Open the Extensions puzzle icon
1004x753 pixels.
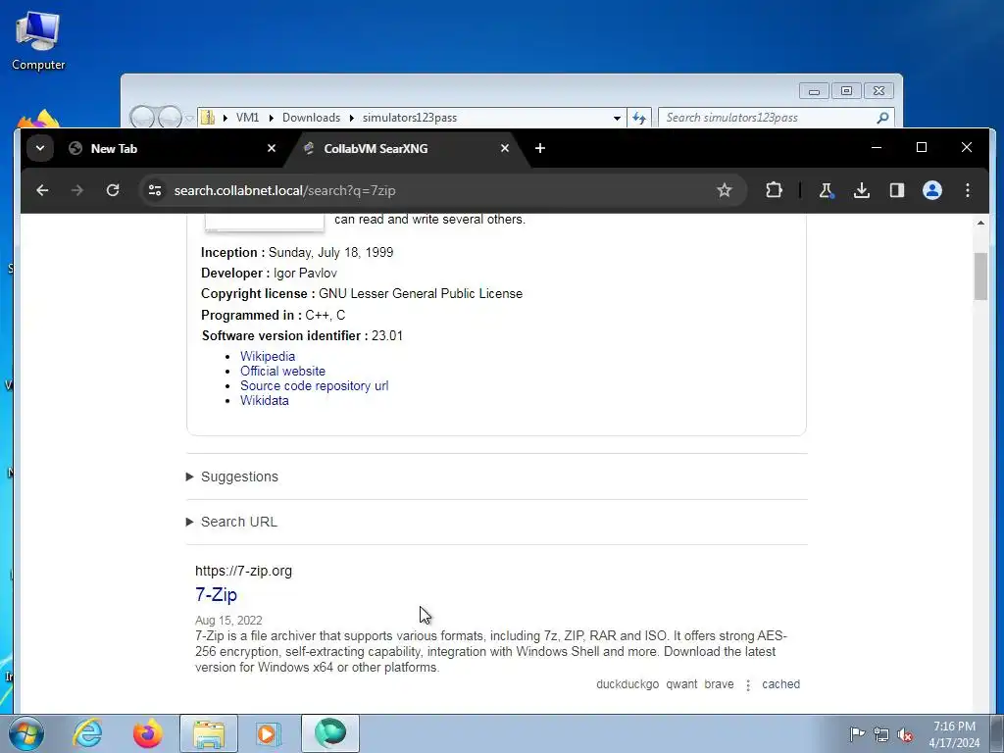point(774,190)
